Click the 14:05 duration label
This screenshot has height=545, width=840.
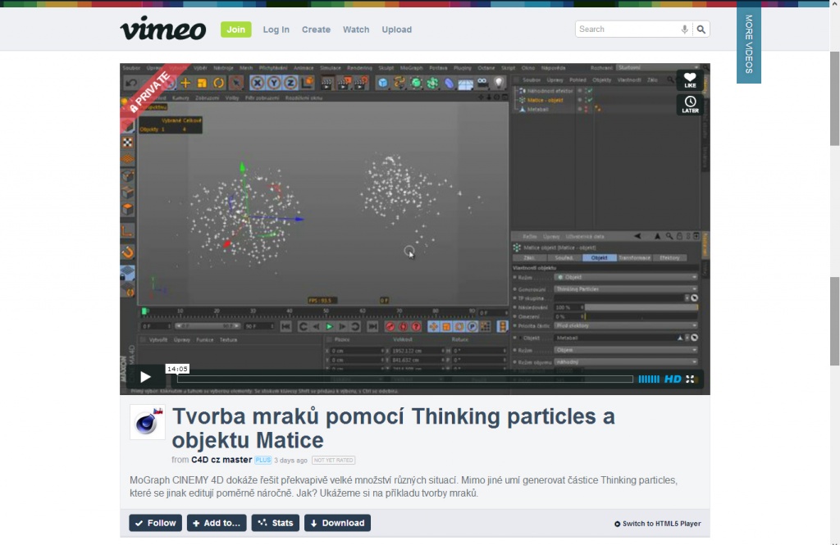pyautogui.click(x=177, y=369)
